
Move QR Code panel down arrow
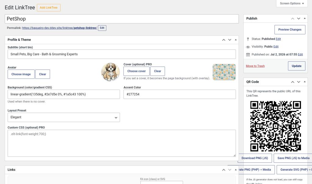[x=299, y=82]
